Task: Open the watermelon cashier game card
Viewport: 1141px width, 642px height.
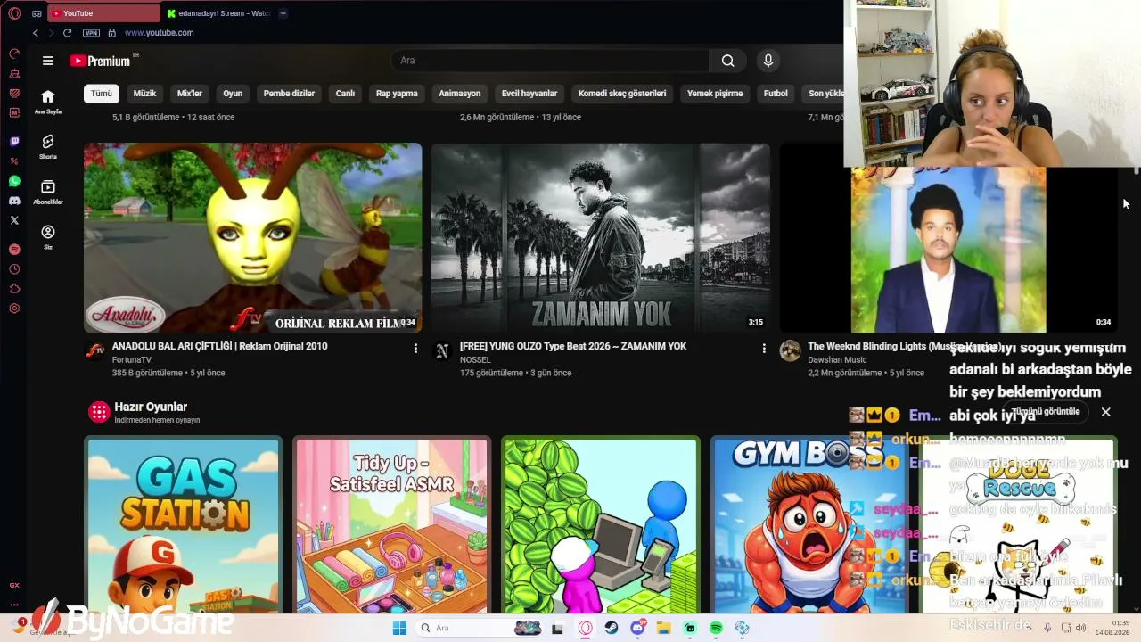Action: pyautogui.click(x=601, y=525)
